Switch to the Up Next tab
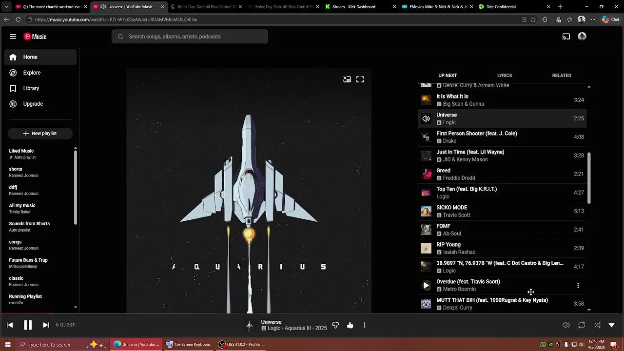Image resolution: width=624 pixels, height=351 pixels. coord(448,76)
